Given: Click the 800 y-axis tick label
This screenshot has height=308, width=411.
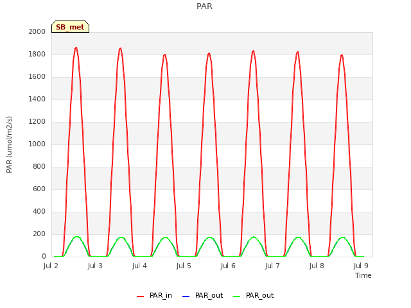Looking at the screenshot, I should 39,167.
